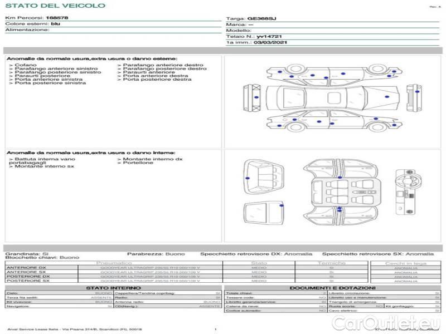Click 'Parafango anteriore destro' entry

coord(160,65)
